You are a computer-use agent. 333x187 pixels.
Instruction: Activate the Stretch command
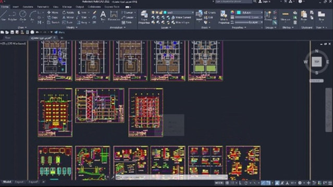pyautogui.click(x=53, y=22)
